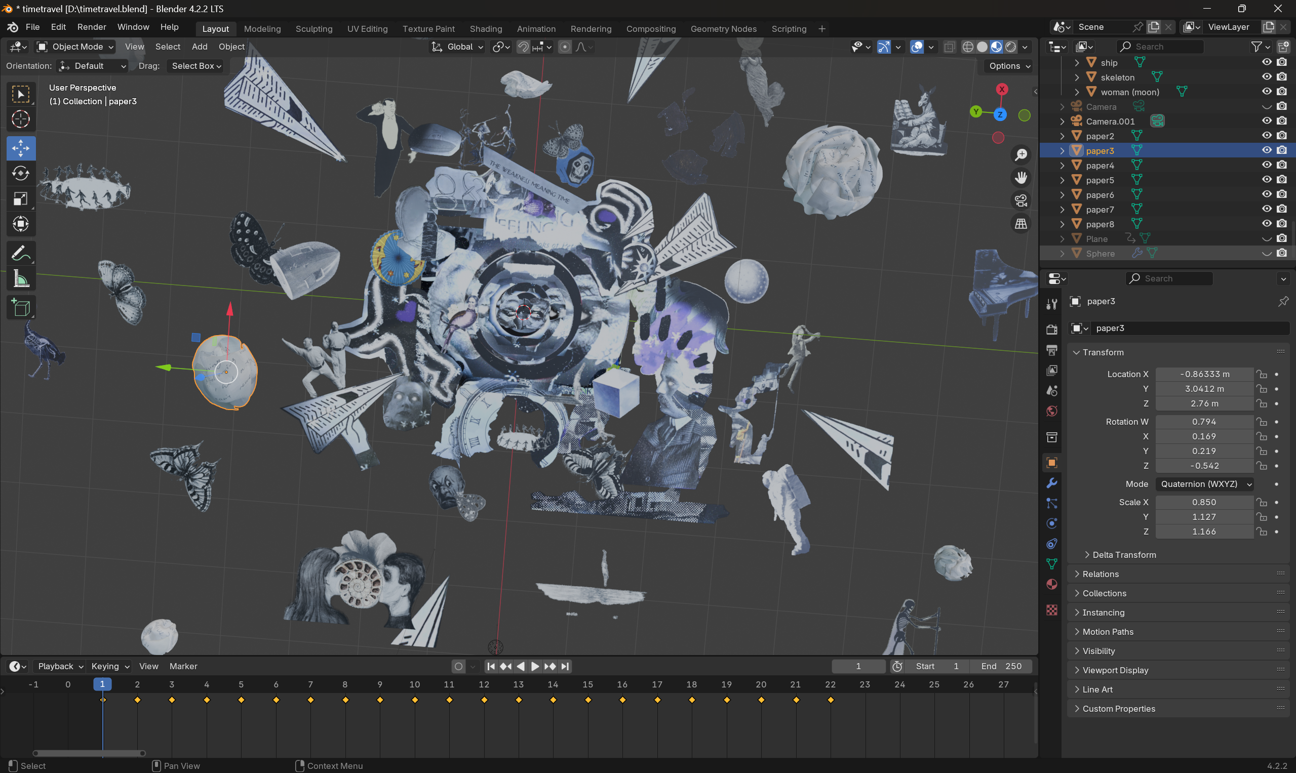Open the Modifiers wrench properties tab
1296x773 pixels.
coord(1051,483)
